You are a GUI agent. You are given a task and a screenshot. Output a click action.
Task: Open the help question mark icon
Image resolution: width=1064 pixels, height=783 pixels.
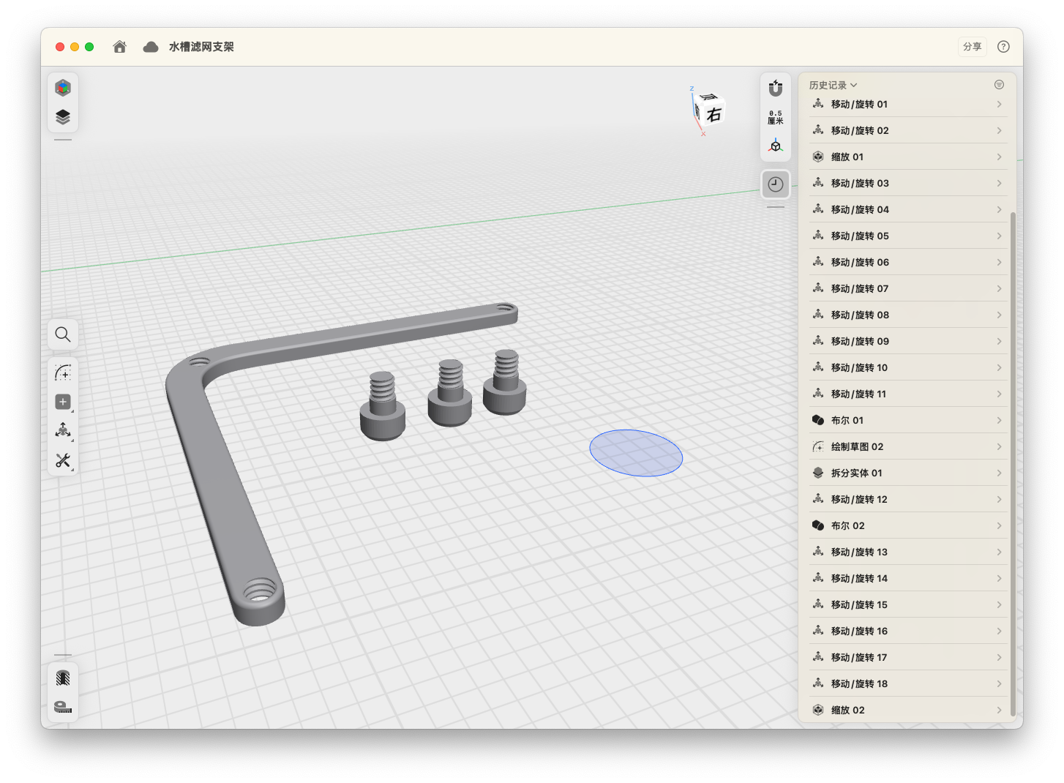(x=1003, y=47)
